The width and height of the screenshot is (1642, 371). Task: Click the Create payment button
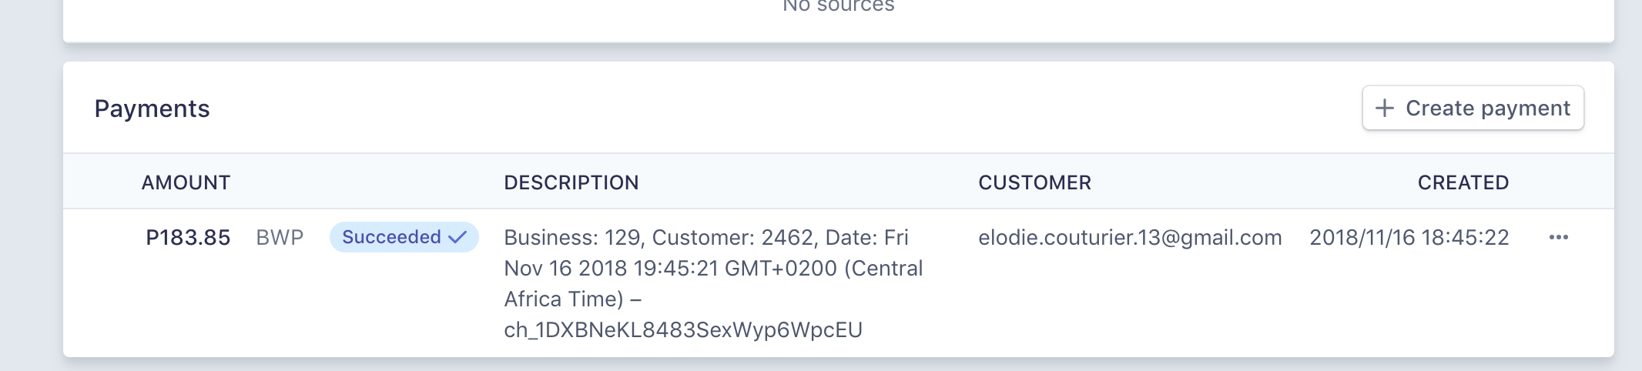click(1473, 108)
